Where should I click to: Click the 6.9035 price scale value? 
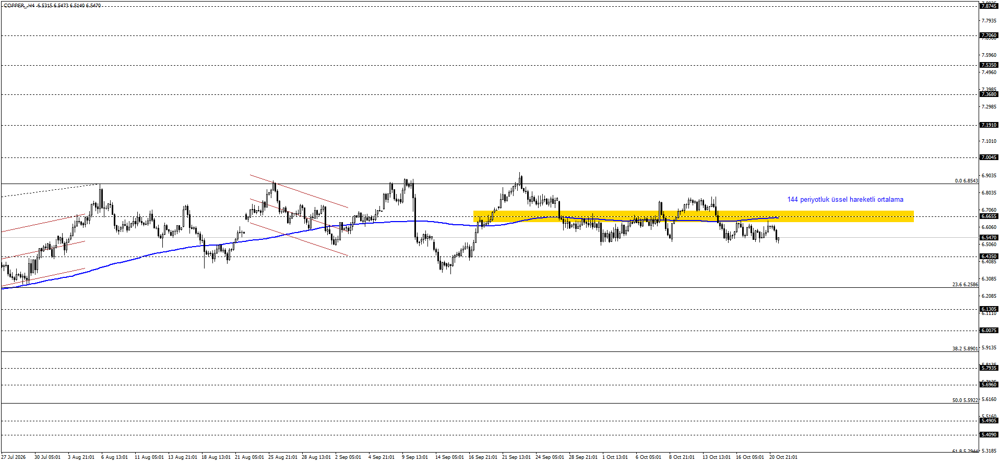point(989,176)
